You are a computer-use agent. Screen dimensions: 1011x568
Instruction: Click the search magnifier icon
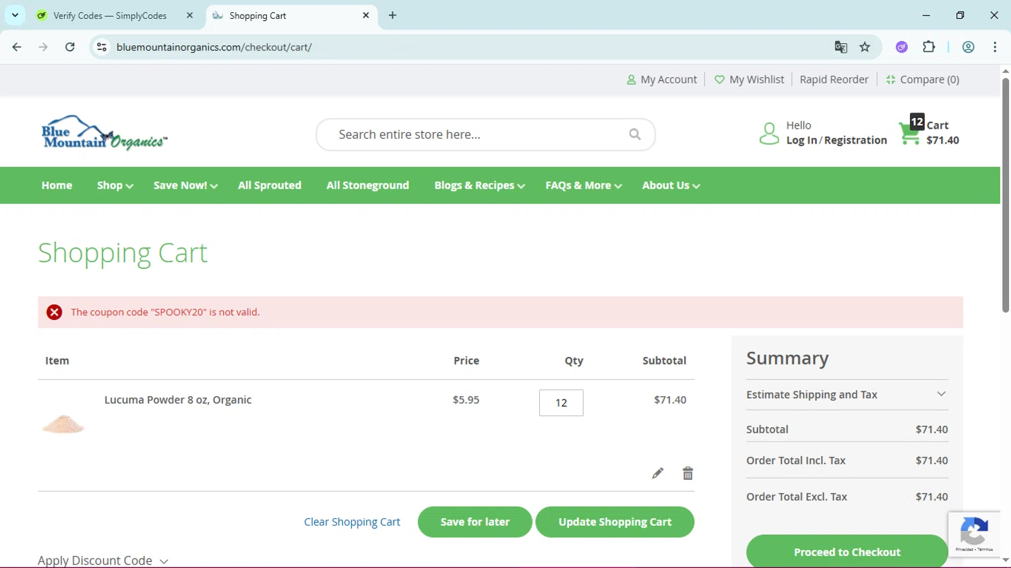point(635,134)
